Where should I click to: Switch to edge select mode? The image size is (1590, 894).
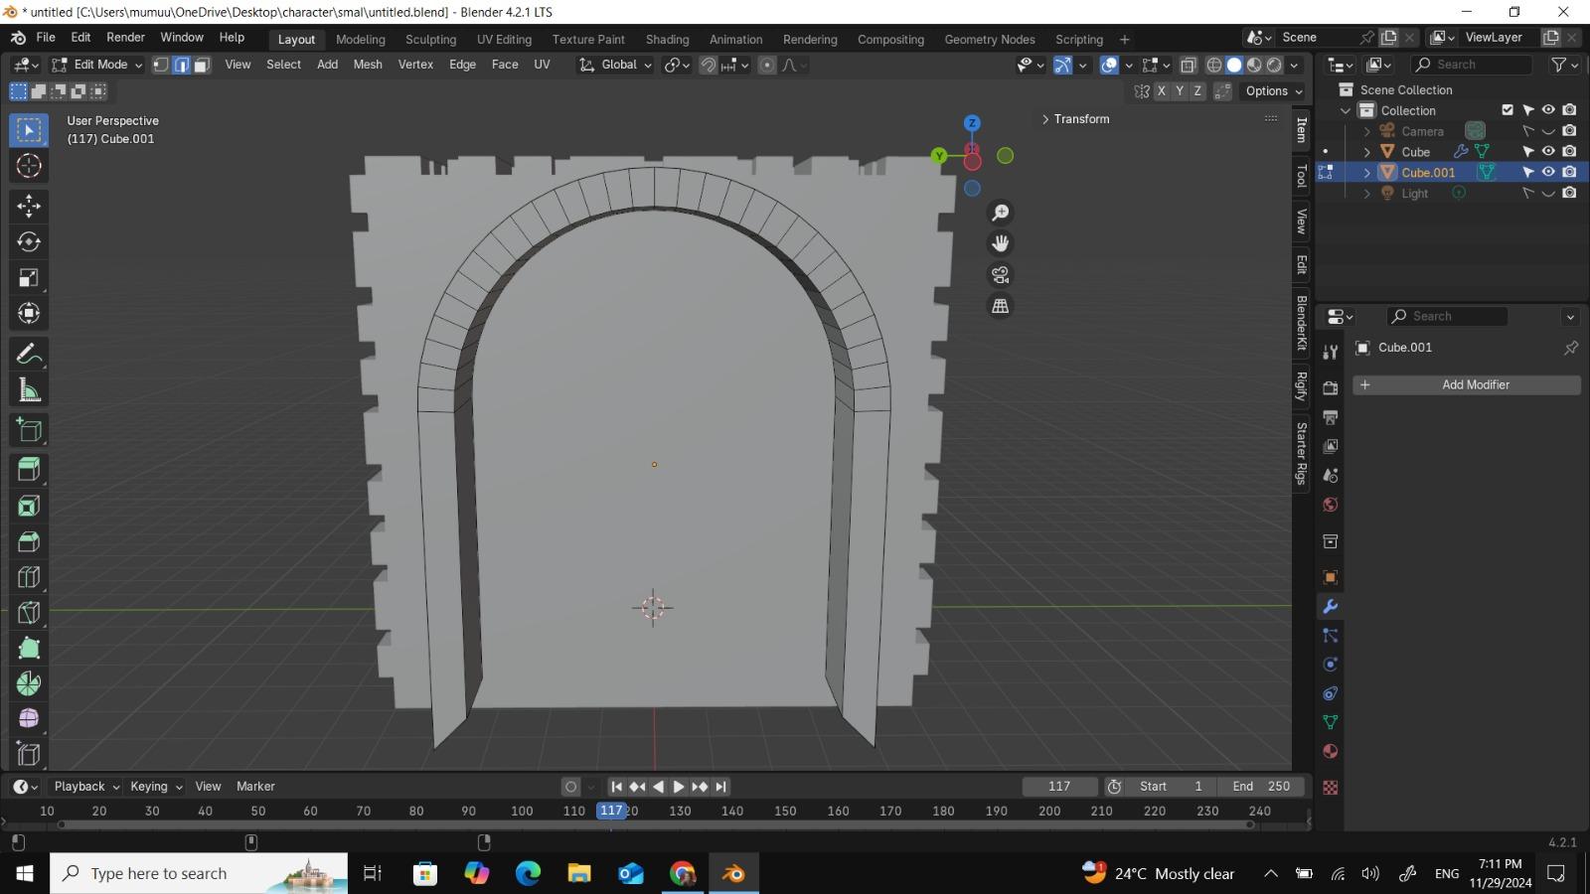[x=181, y=65]
